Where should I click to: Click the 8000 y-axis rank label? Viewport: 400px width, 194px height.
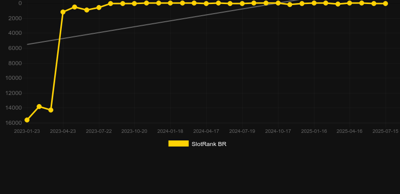[15, 63]
